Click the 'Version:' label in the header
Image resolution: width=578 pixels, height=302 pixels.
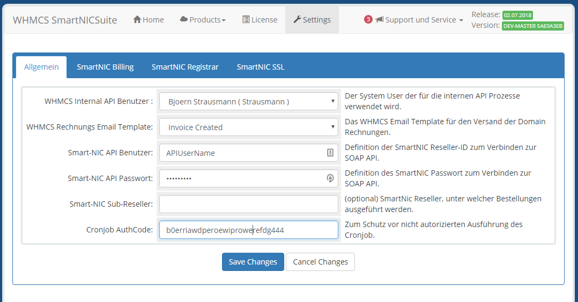[x=485, y=25]
